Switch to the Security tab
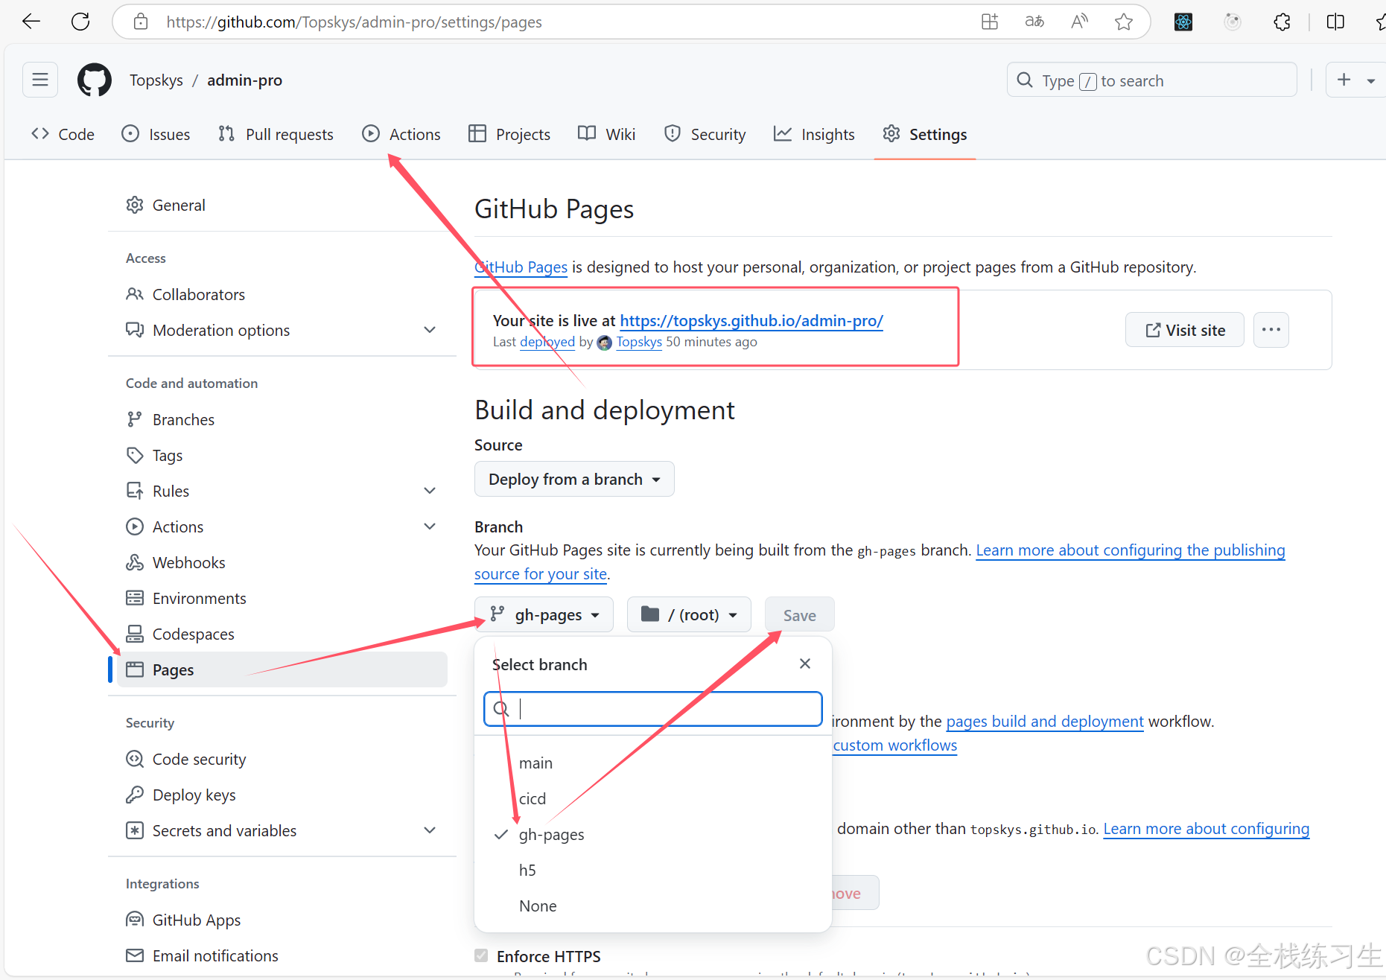Viewport: 1386px width, 980px height. (705, 134)
